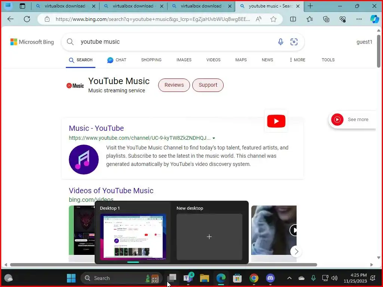Activate Read aloud icon in address bar
This screenshot has width=383, height=287.
pyautogui.click(x=258, y=19)
